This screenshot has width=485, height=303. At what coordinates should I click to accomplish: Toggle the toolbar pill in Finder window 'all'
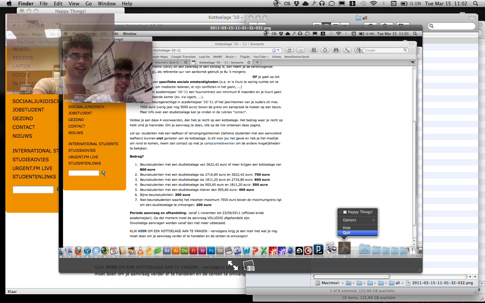(x=472, y=18)
